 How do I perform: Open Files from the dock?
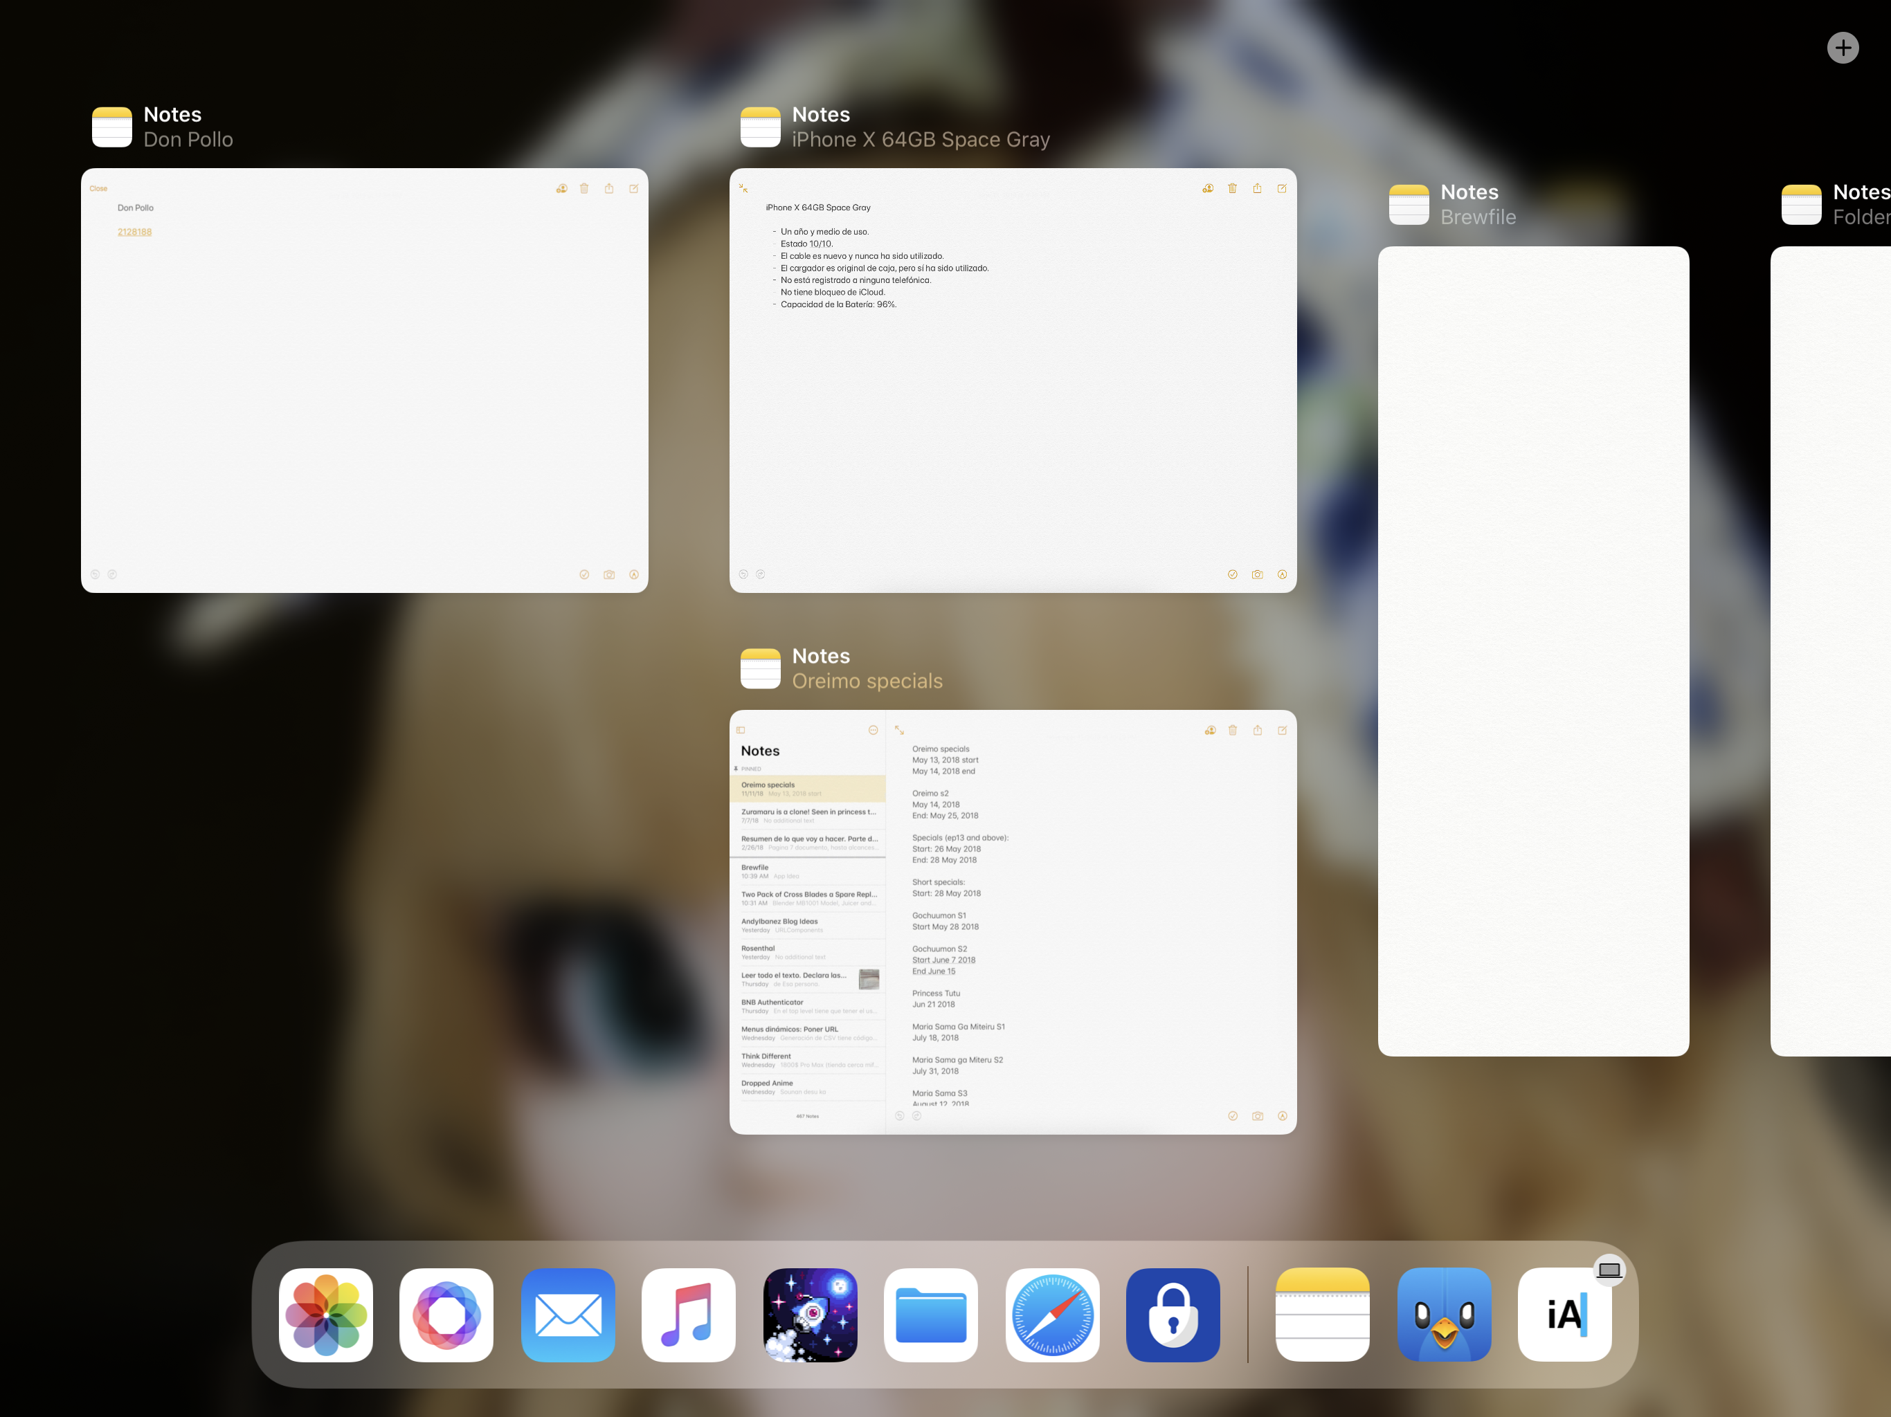(x=931, y=1315)
